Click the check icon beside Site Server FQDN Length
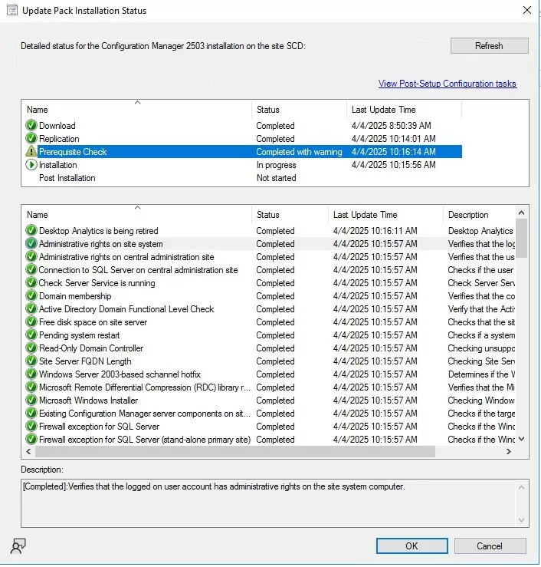 [31, 361]
